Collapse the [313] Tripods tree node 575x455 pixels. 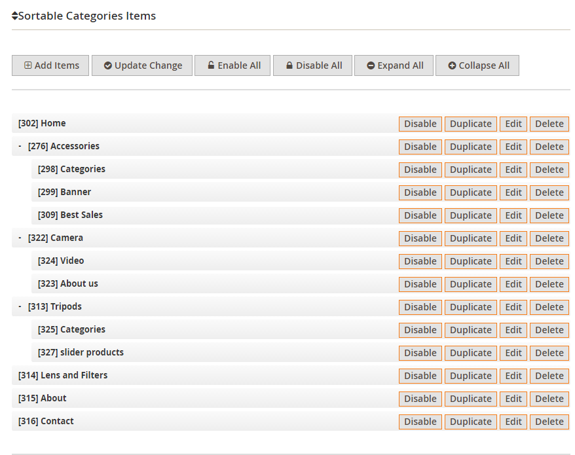(x=20, y=306)
